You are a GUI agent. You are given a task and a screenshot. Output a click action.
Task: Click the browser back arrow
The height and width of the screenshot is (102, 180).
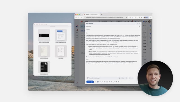(x=76, y=17)
